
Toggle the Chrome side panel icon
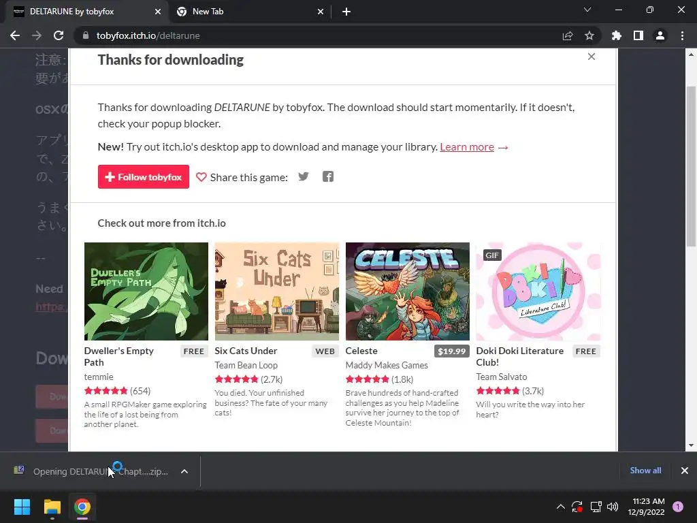coord(638,35)
